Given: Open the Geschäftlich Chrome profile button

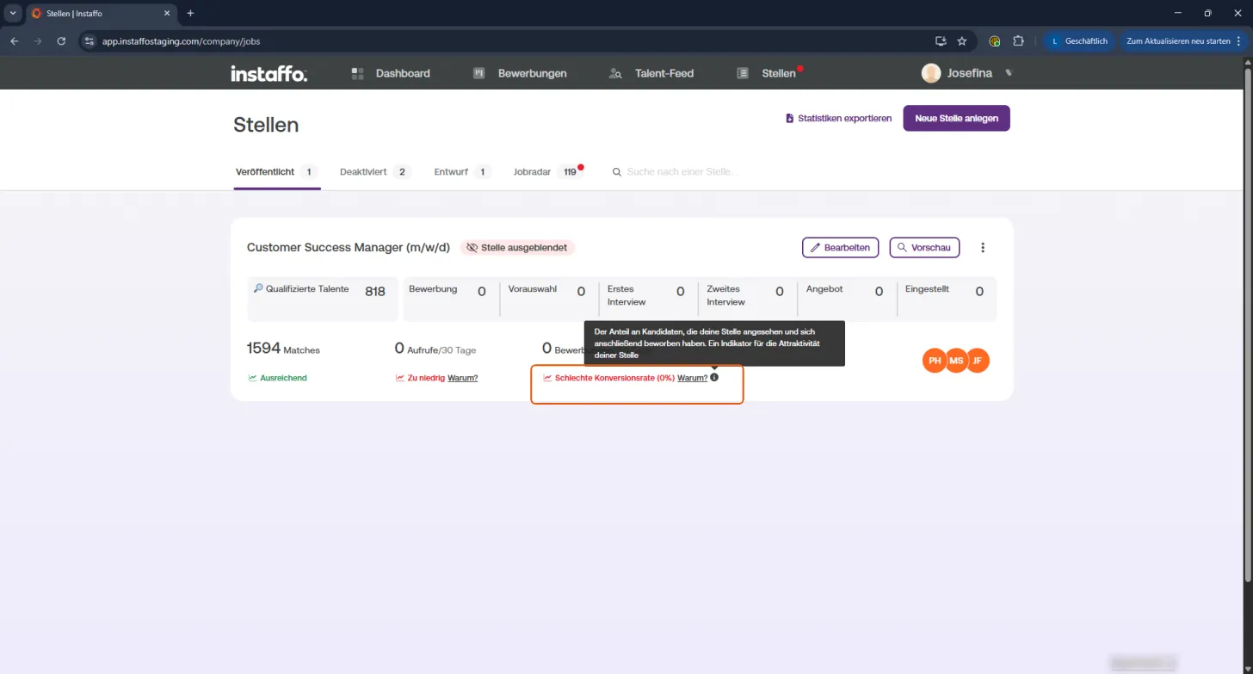Looking at the screenshot, I should click(1079, 40).
